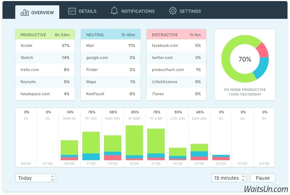Click the 09:00 bar in chart

(x=69, y=150)
